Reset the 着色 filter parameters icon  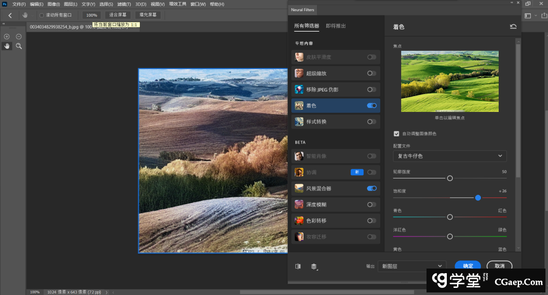[x=513, y=26]
